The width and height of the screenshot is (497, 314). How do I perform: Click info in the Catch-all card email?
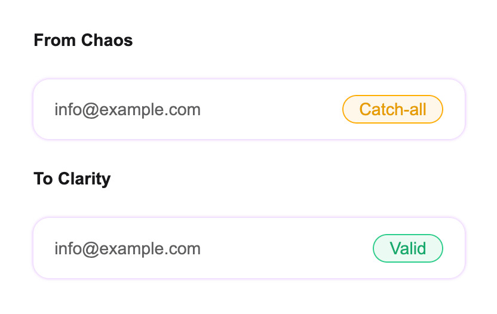click(68, 109)
